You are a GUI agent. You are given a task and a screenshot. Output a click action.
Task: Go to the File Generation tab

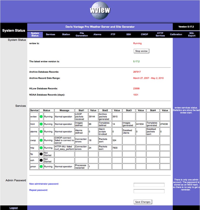pyautogui.click(x=82, y=34)
